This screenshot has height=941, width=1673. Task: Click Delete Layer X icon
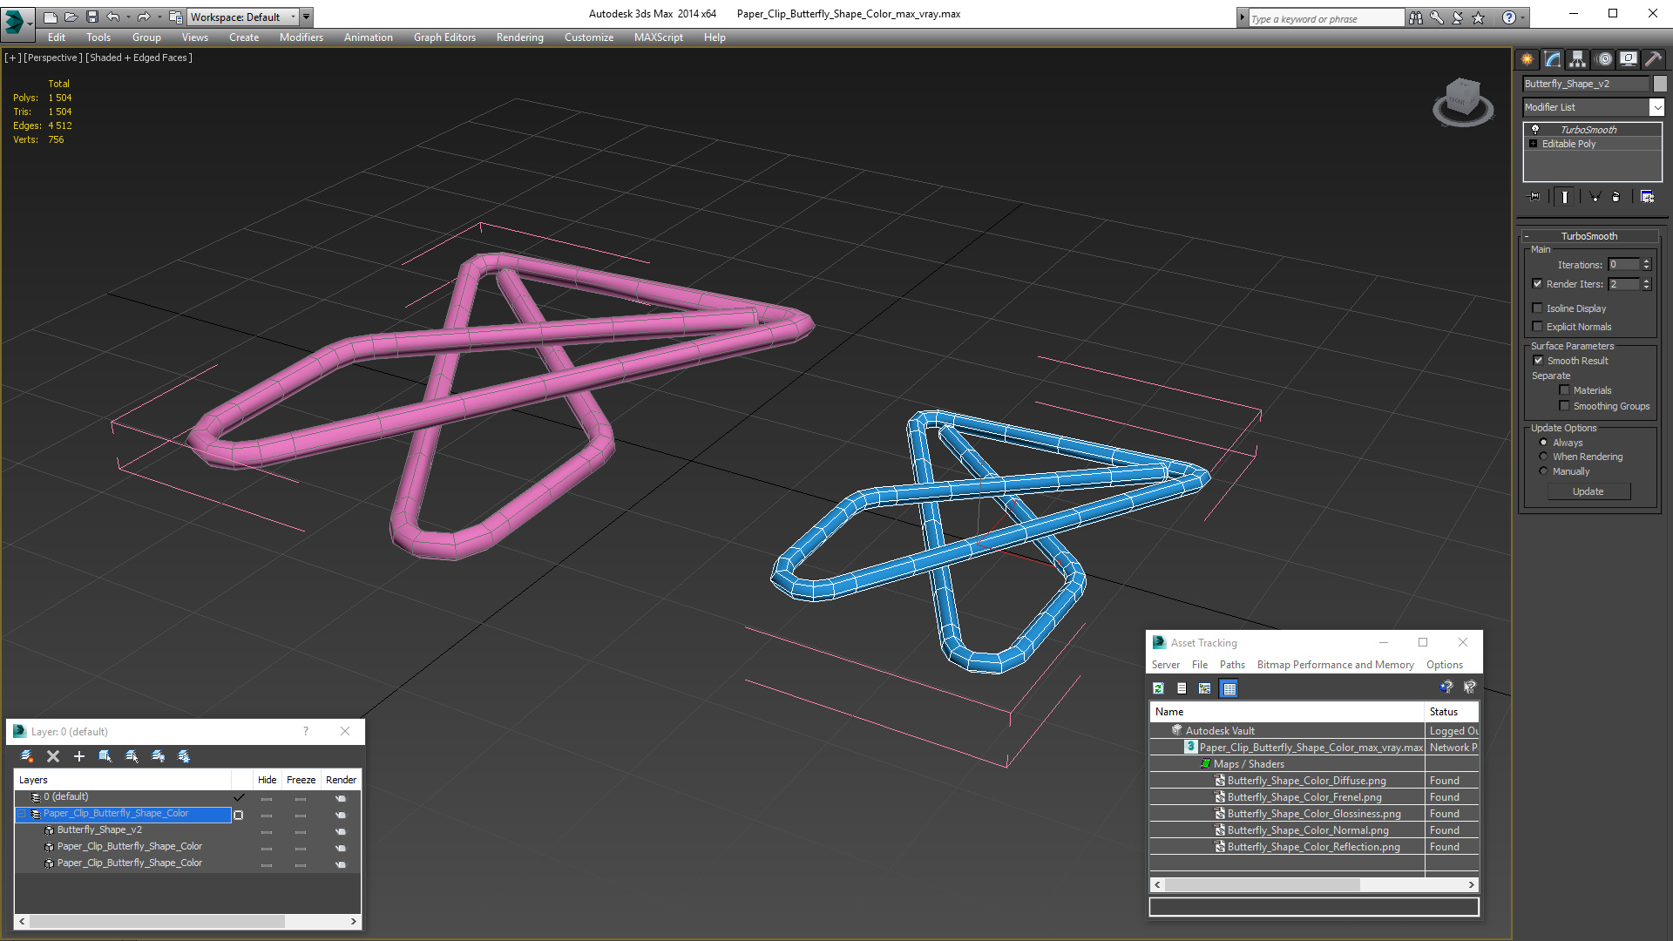[53, 756]
